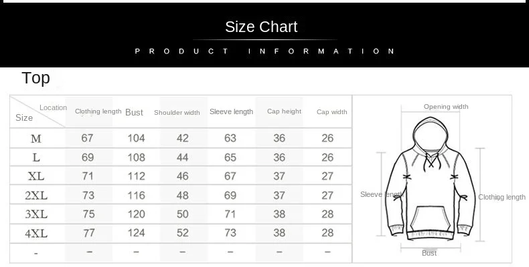Click the Shoulder width column header
Image resolution: width=529 pixels, height=267 pixels.
click(177, 113)
